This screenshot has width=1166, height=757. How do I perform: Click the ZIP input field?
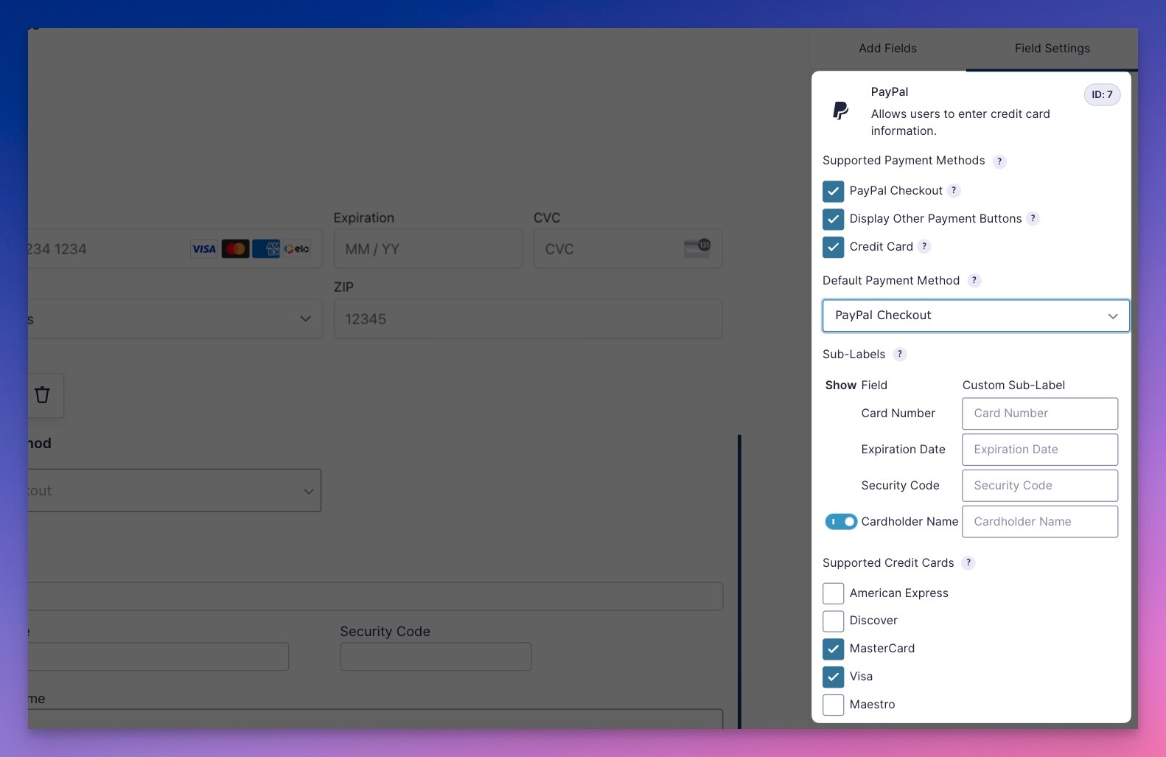coord(528,318)
